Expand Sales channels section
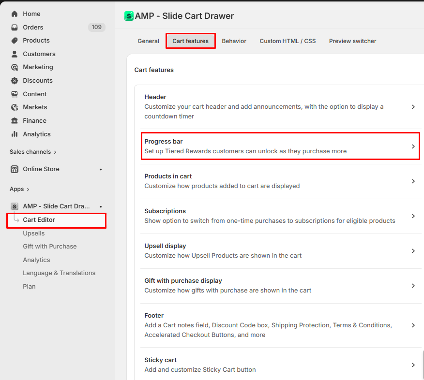The width and height of the screenshot is (424, 380). (33, 152)
